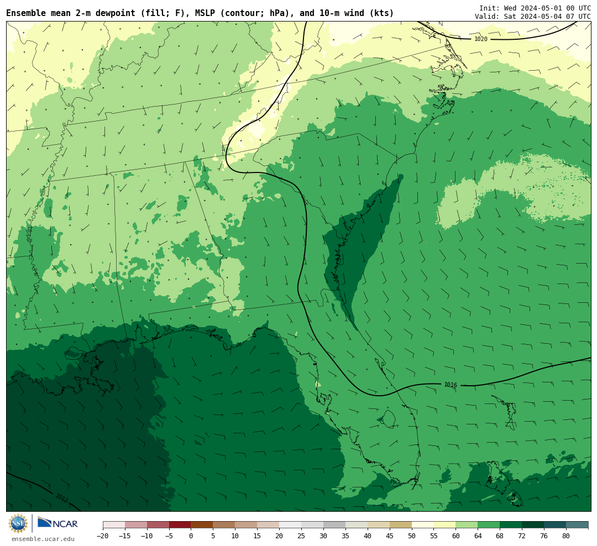Click the 45 colorbar tick label
597x546 pixels.
click(390, 535)
